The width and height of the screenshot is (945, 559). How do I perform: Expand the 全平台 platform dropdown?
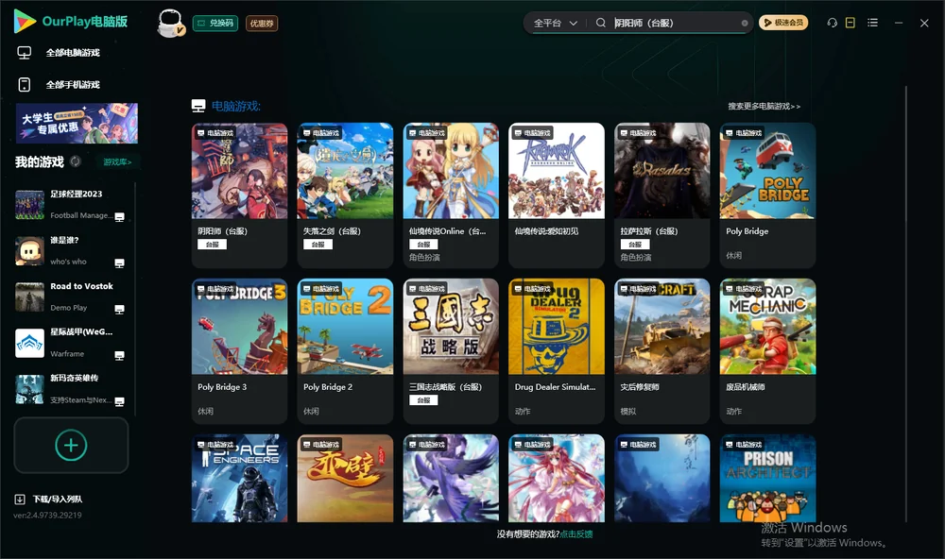[x=556, y=23]
